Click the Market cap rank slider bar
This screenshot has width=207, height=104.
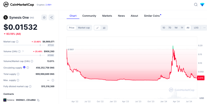24,45
